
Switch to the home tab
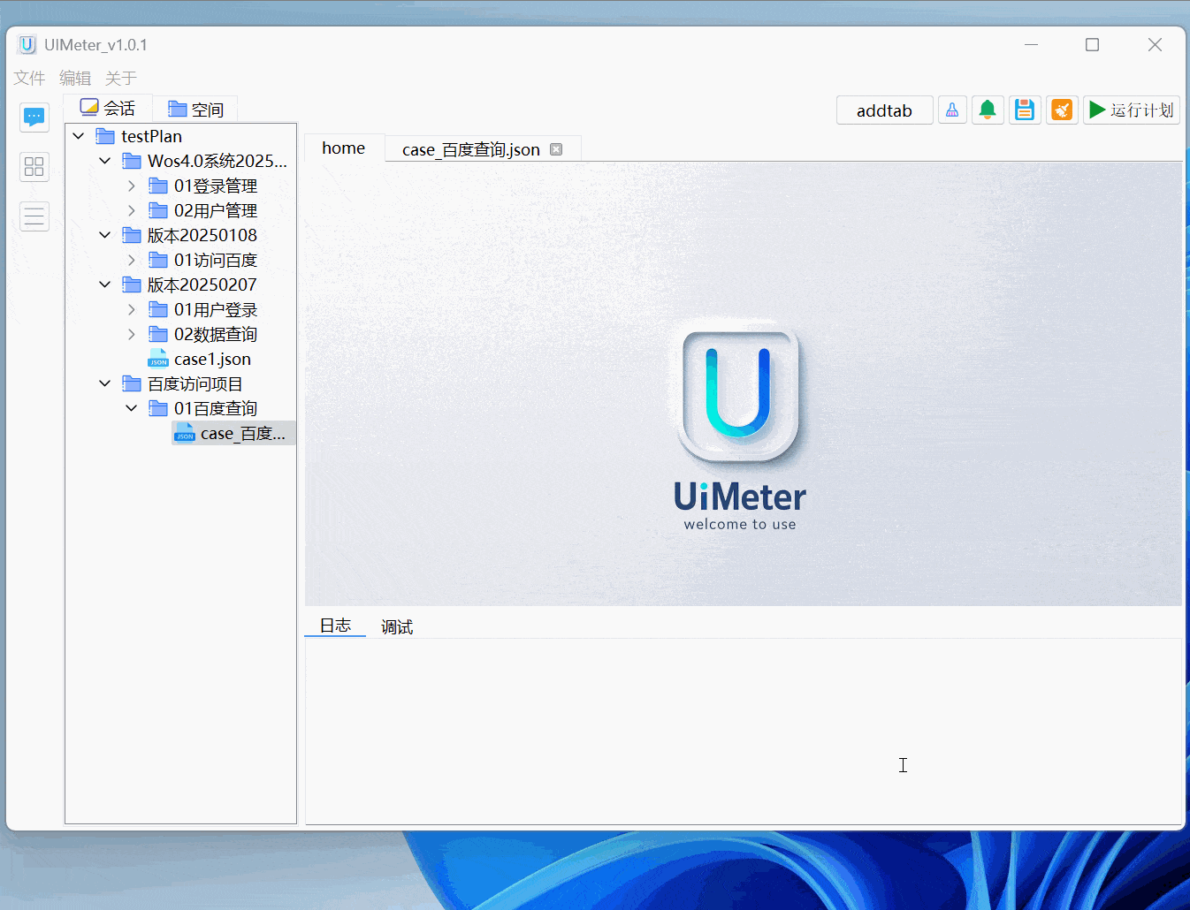[344, 148]
